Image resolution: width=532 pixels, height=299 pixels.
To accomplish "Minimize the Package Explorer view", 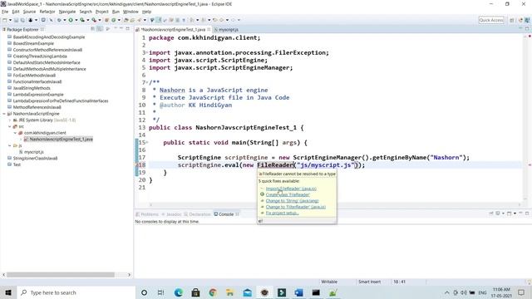I will [x=121, y=29].
